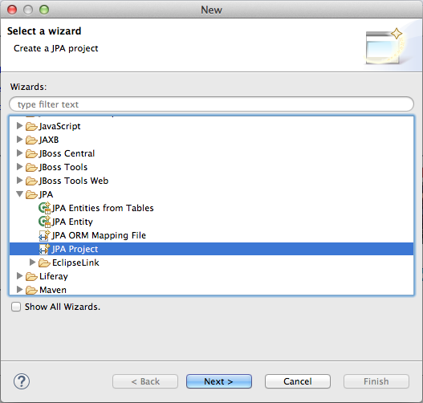This screenshot has width=423, height=403.
Task: Focus the type filter text field
Action: tap(212, 104)
